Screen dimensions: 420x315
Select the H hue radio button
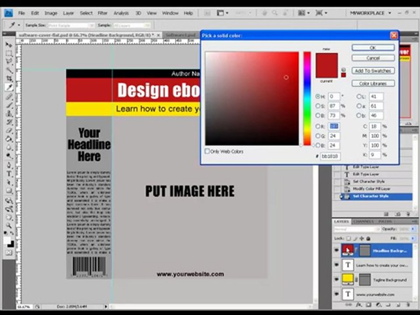318,96
